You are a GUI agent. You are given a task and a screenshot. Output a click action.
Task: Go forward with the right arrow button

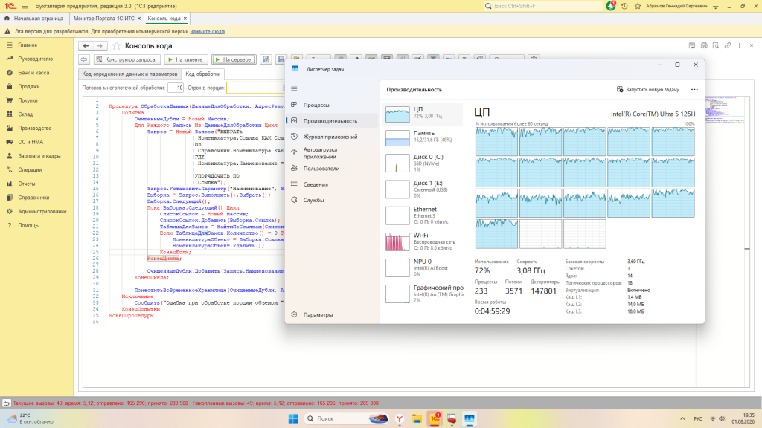click(x=100, y=45)
